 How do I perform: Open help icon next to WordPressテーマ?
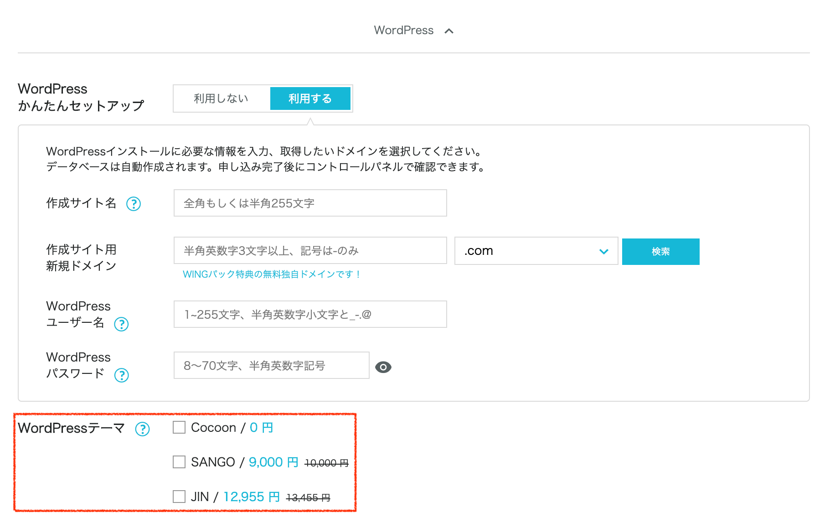[x=142, y=429]
